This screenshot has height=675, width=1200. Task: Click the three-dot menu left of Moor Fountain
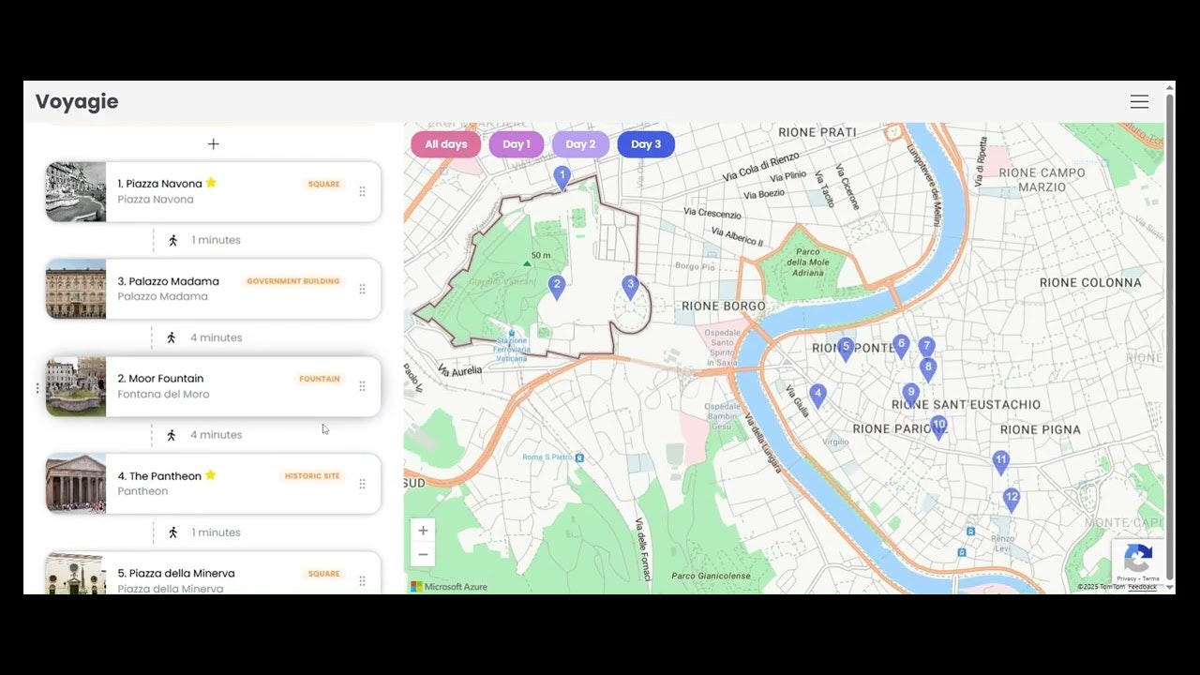(37, 387)
